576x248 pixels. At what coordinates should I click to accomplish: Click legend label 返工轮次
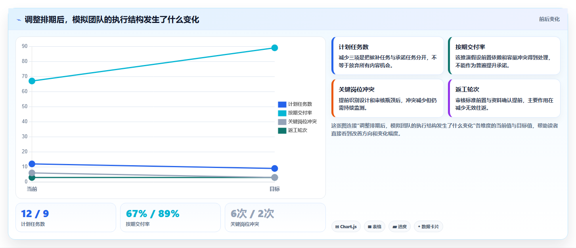[298, 130]
